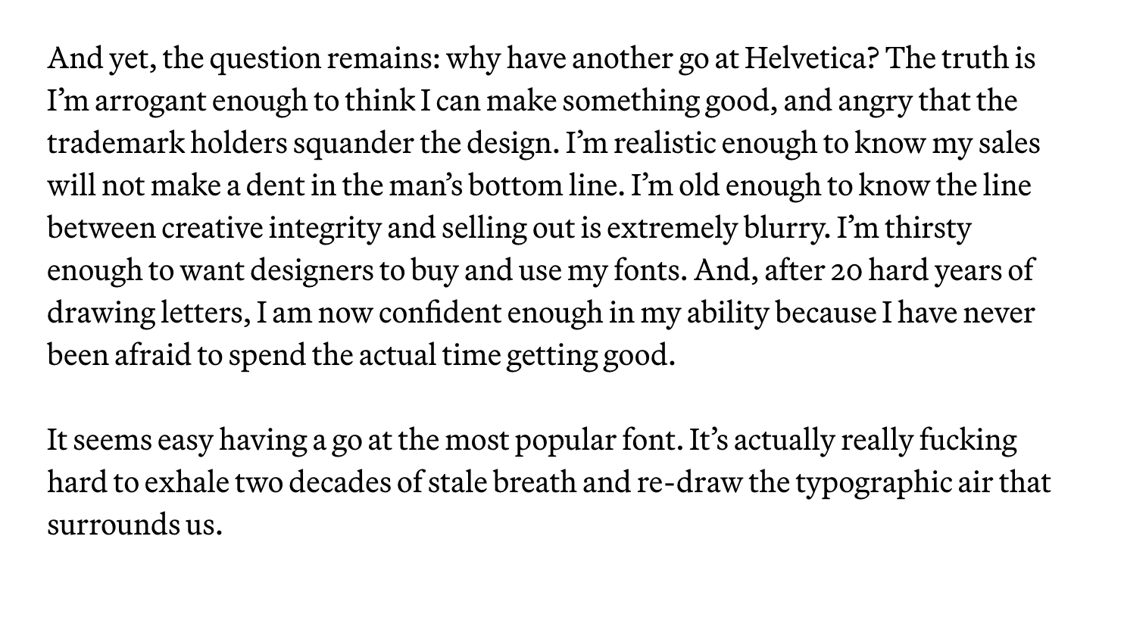The width and height of the screenshot is (1124, 633).
Task: Click on the word "exhale"
Action: pos(186,482)
